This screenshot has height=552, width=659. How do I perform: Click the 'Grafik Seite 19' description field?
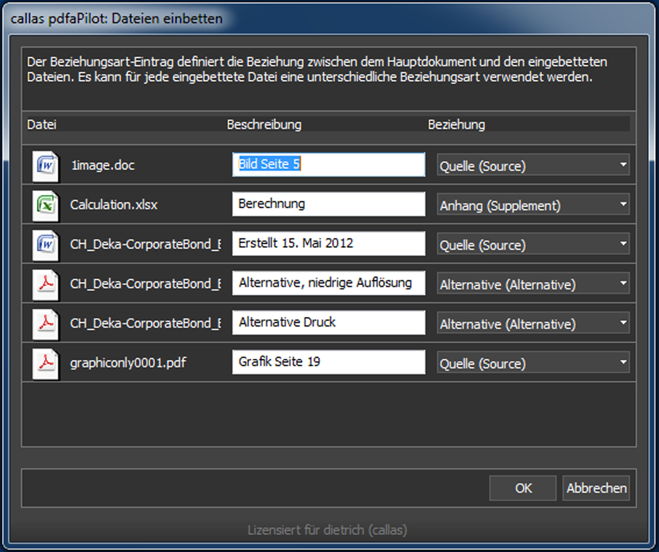coord(329,362)
